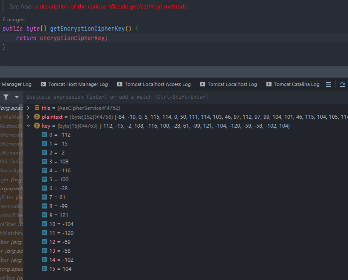Select array element 15 = 104
348x280 pixels.
(60, 269)
